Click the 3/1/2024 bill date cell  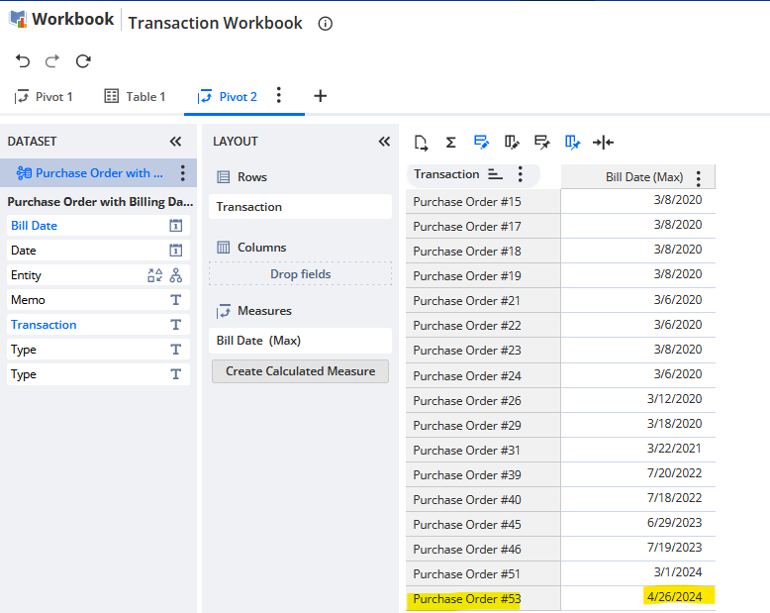click(638, 572)
